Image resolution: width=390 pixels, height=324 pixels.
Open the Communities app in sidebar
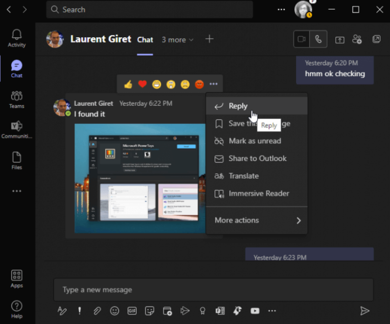(17, 130)
